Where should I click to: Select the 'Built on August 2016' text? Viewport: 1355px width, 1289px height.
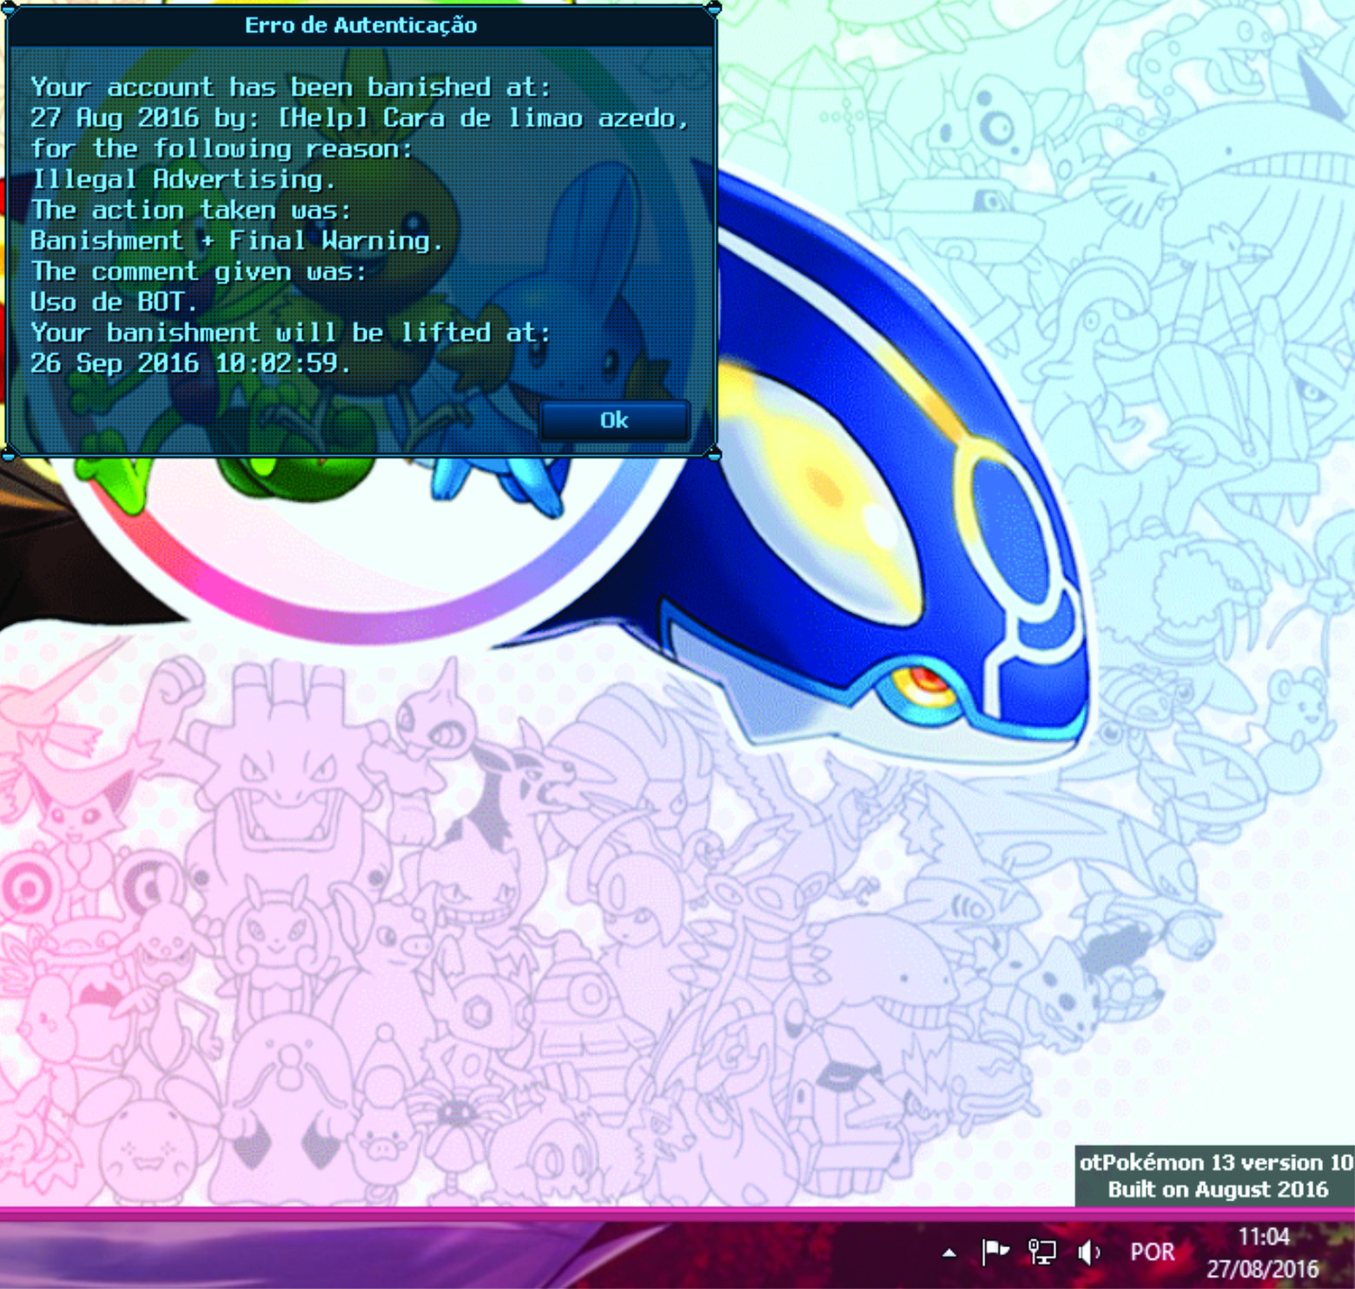(x=1218, y=1189)
